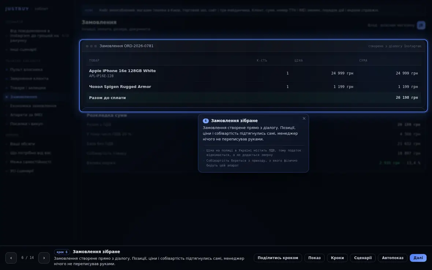Click the window dots in order header
432x270 pixels.
(91, 46)
